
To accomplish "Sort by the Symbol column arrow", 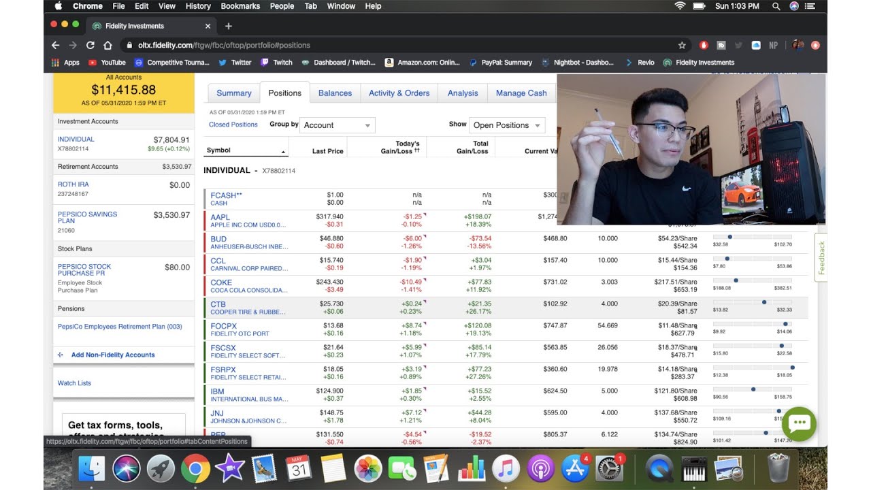I will click(x=283, y=151).
